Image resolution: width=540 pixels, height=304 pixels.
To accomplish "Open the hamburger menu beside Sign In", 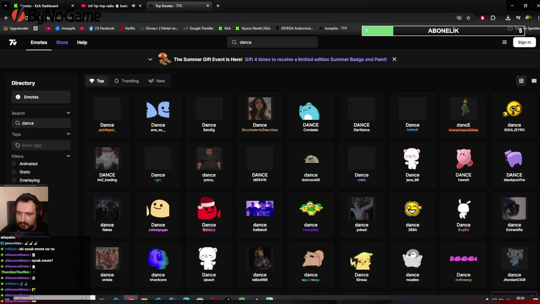I will [505, 42].
